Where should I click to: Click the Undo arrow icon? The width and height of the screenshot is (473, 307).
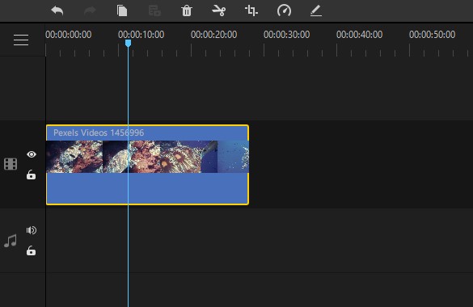tap(57, 11)
